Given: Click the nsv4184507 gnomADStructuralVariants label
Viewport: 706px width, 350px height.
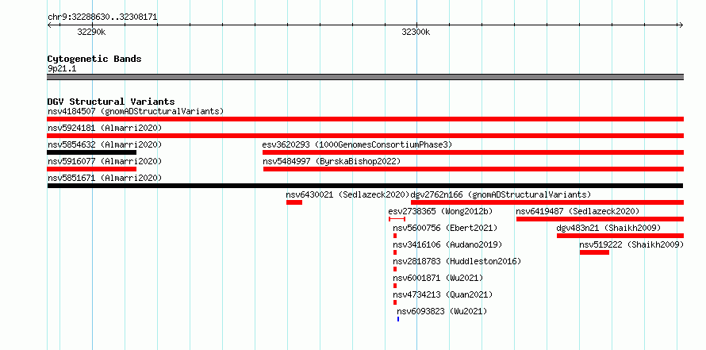Looking at the screenshot, I should pos(136,111).
